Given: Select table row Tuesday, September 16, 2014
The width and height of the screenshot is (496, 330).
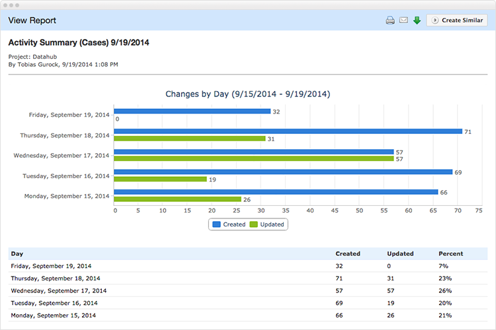Looking at the screenshot, I should (248, 303).
